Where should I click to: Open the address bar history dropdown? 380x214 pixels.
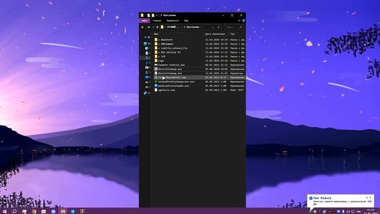pos(213,27)
